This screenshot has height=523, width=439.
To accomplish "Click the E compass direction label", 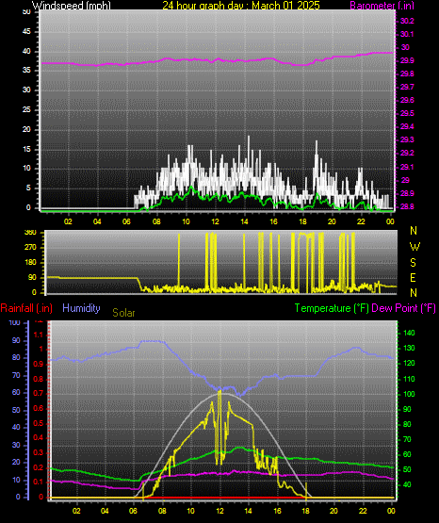I will pyautogui.click(x=413, y=277).
